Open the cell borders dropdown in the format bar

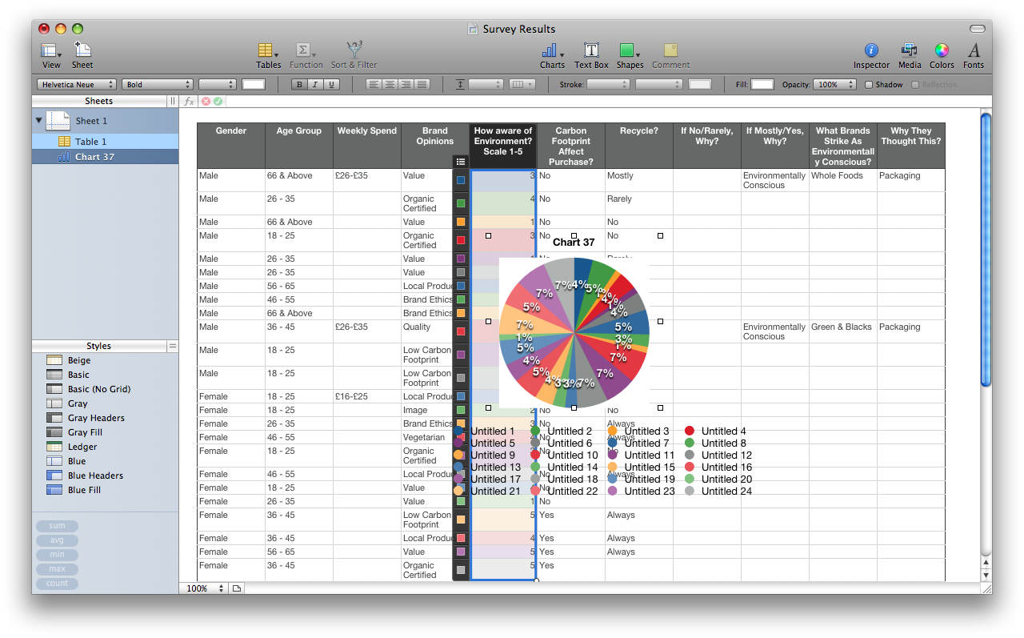click(x=522, y=84)
